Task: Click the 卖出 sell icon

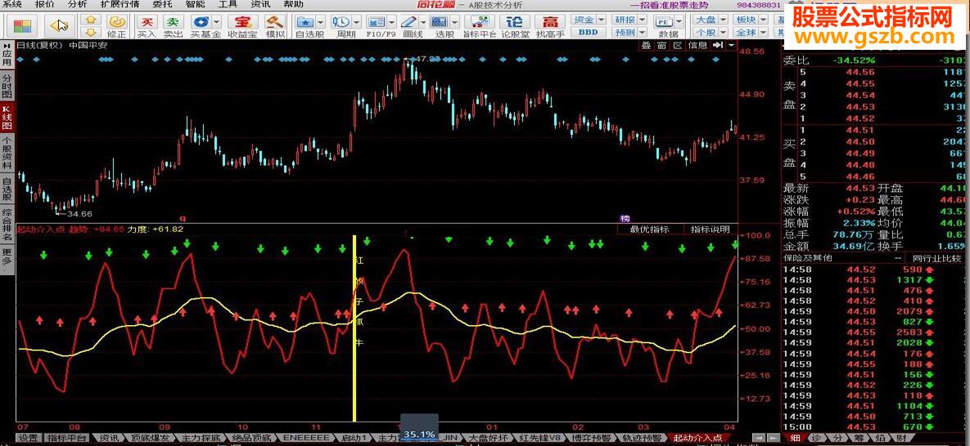Action: (x=174, y=26)
